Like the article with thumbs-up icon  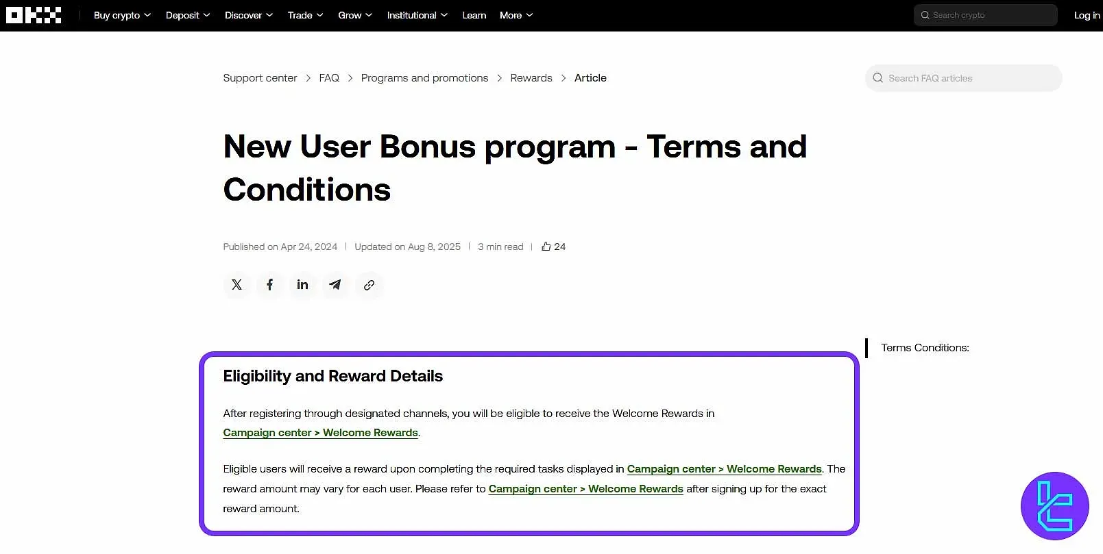point(546,247)
